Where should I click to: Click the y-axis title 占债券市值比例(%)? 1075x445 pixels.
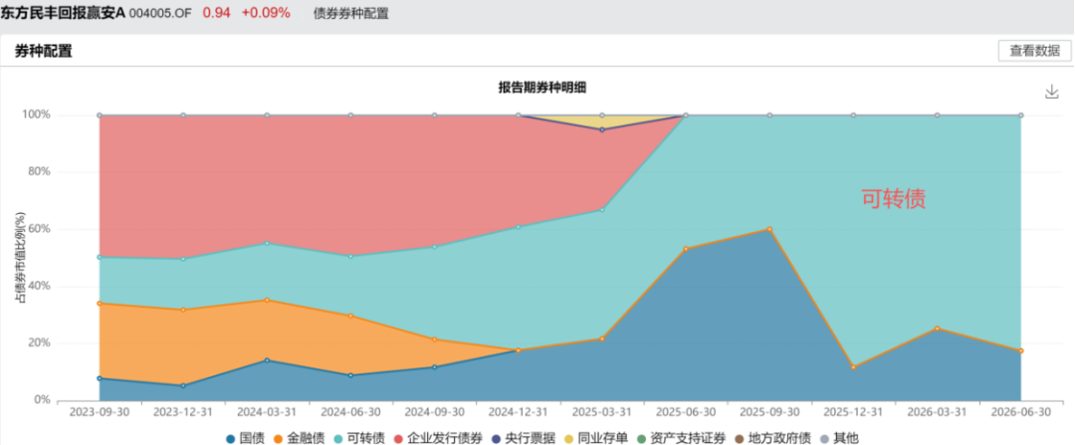pos(21,257)
